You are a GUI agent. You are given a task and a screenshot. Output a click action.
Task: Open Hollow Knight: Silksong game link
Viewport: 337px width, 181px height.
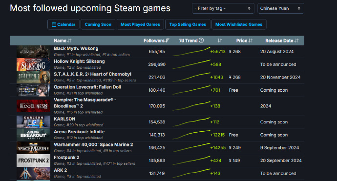pyautogui.click(x=79, y=61)
